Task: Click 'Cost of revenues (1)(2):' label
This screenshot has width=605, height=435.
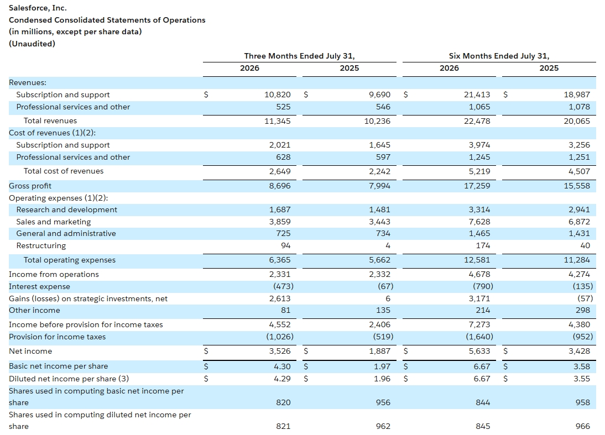Action: coord(52,133)
